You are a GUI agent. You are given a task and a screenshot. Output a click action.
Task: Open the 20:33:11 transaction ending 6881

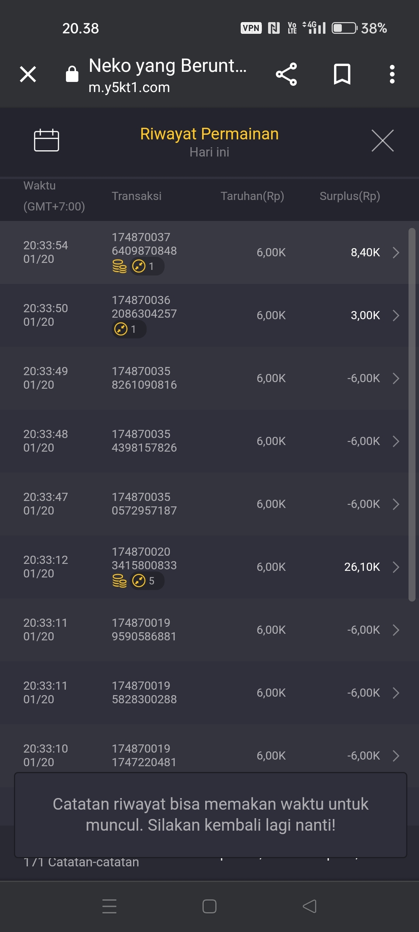[x=144, y=629]
